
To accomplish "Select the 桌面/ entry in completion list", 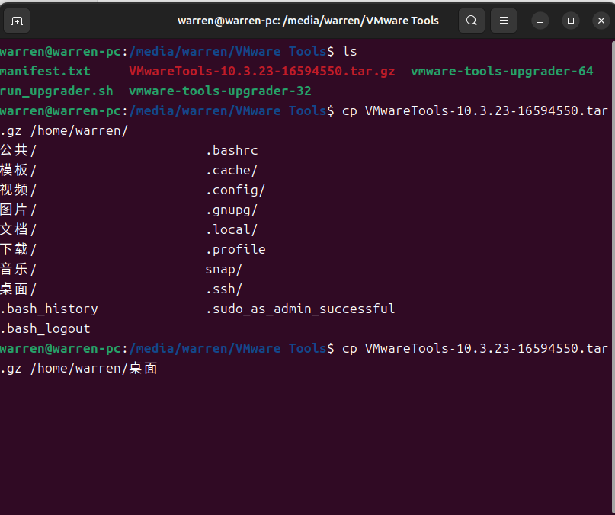I will [18, 289].
